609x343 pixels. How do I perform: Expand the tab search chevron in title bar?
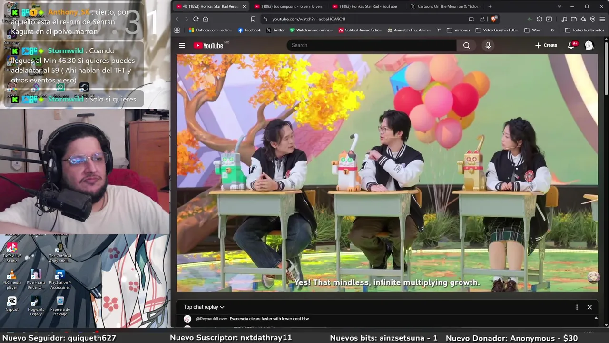(x=560, y=6)
